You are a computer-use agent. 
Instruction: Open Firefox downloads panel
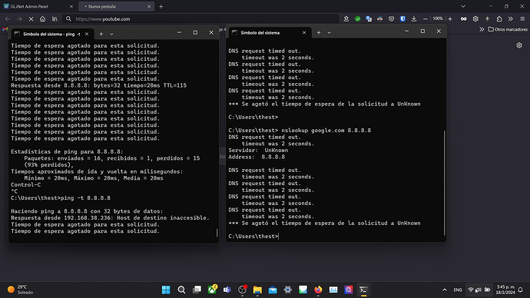(x=414, y=19)
